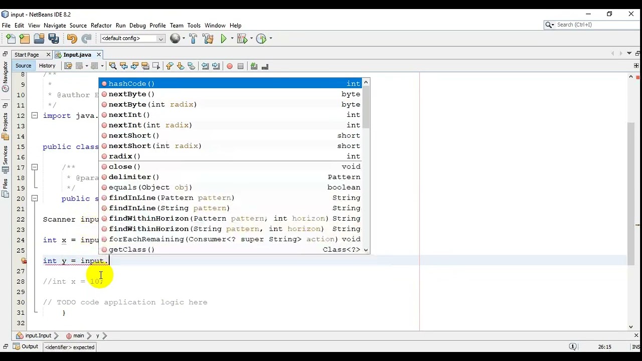Open the Navigate menu
This screenshot has height=361, width=642.
(55, 26)
